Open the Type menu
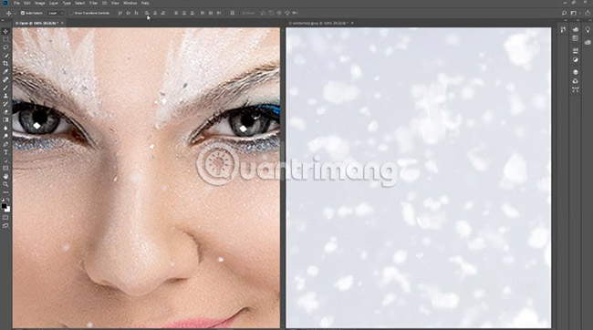Screen dimensions: 593x330 tap(67, 3)
